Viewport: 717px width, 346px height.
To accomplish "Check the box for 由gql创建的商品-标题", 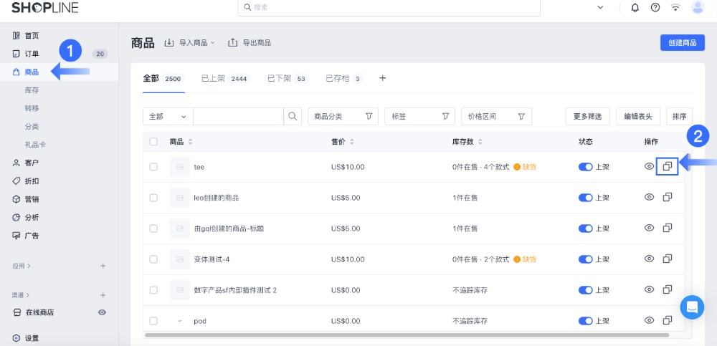I will [153, 229].
